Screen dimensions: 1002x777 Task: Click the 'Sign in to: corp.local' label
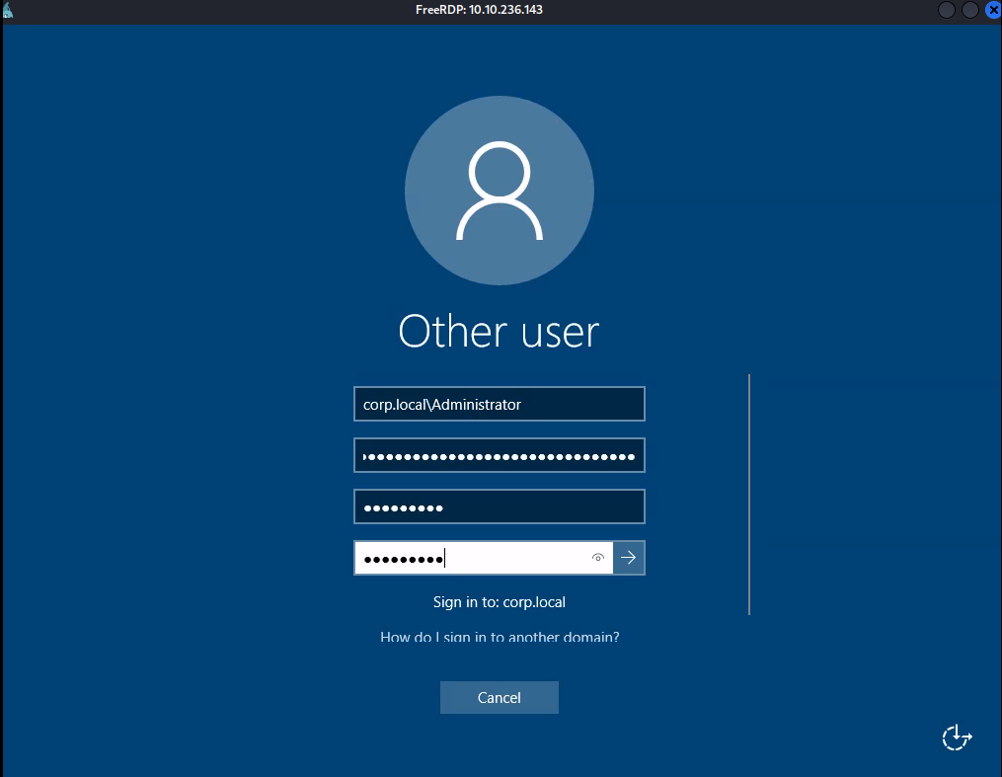click(500, 601)
